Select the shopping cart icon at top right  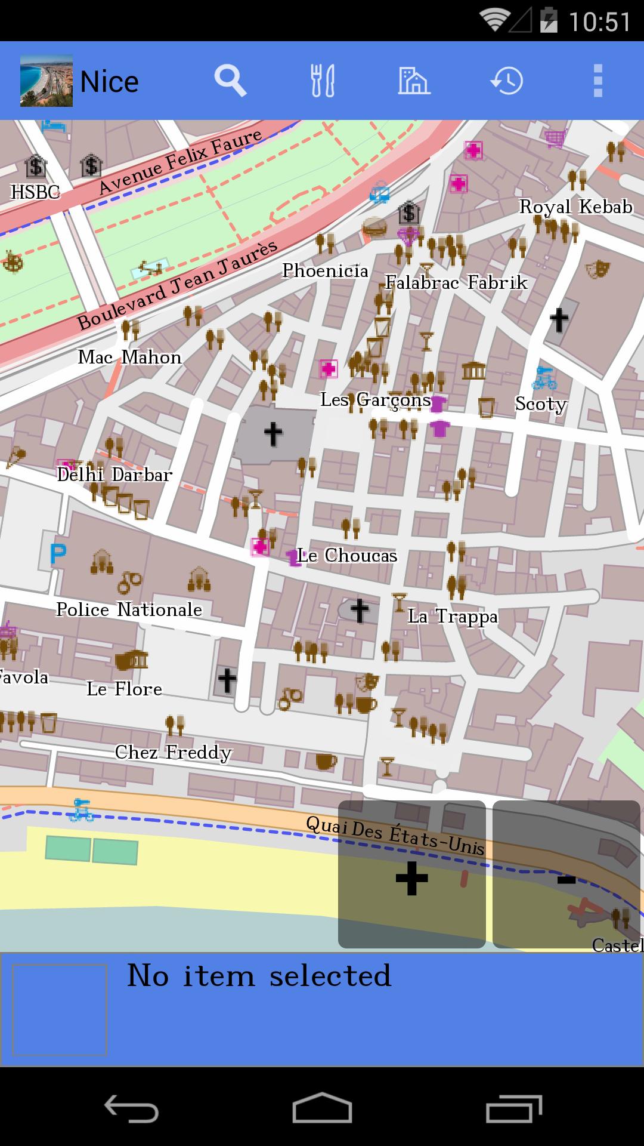click(x=555, y=138)
